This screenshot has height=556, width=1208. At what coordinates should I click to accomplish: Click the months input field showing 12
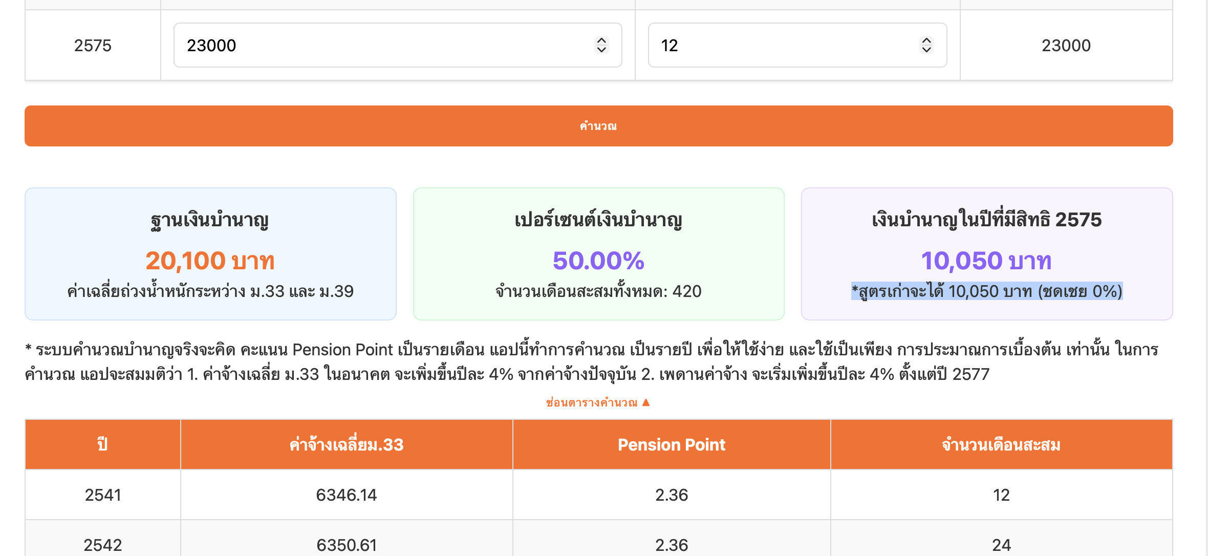pyautogui.click(x=783, y=45)
